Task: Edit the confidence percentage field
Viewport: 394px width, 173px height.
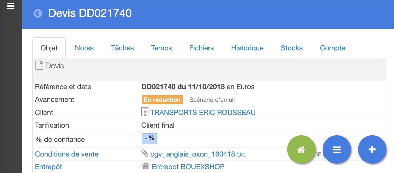Action: point(149,138)
